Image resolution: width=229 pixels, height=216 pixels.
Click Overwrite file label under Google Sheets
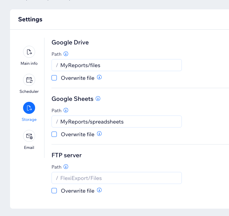pyautogui.click(x=78, y=134)
